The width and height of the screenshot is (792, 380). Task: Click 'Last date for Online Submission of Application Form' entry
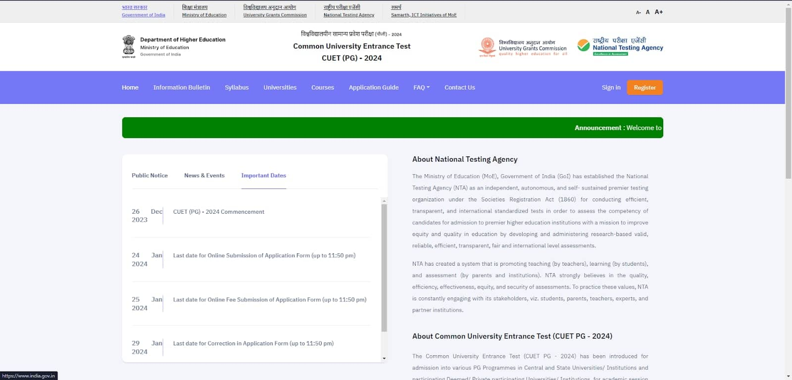click(264, 256)
